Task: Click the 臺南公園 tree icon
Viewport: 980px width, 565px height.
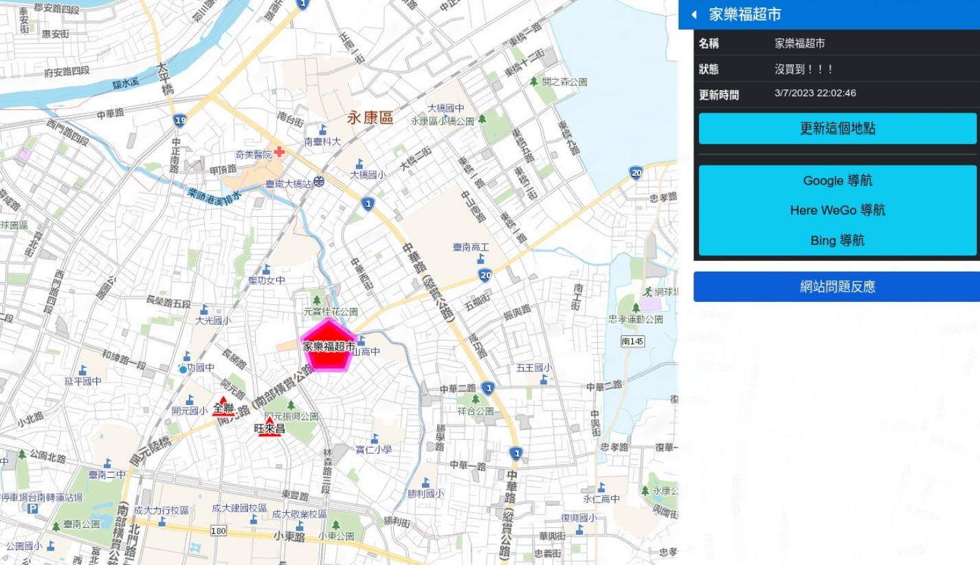Action: (x=56, y=527)
